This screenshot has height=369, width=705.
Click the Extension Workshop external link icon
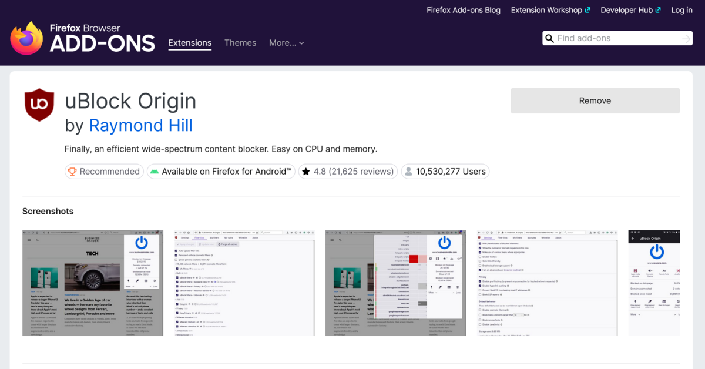click(x=587, y=10)
